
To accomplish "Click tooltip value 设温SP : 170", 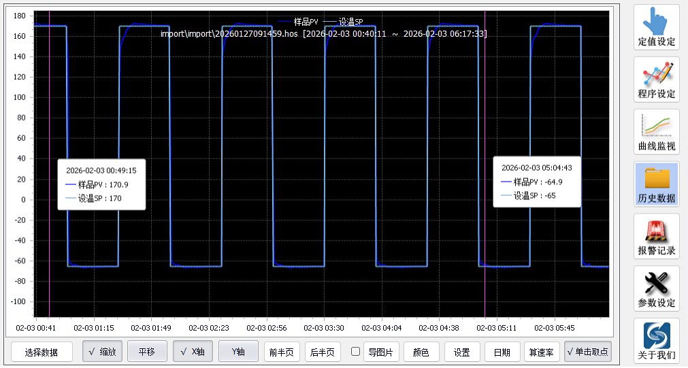I will click(93, 198).
